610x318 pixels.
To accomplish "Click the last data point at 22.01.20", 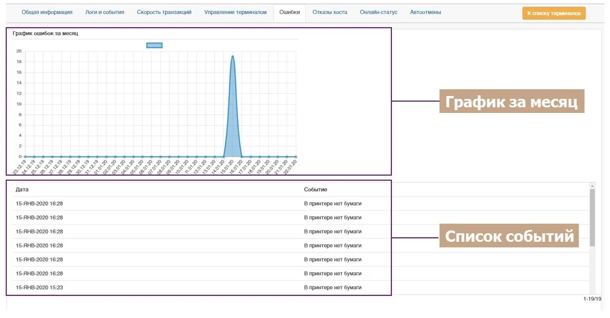I will (x=296, y=156).
